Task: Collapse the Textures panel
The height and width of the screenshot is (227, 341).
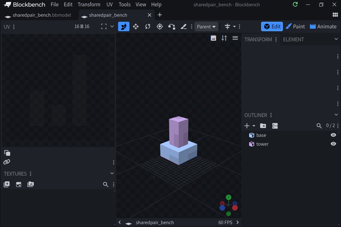Action: point(112,173)
